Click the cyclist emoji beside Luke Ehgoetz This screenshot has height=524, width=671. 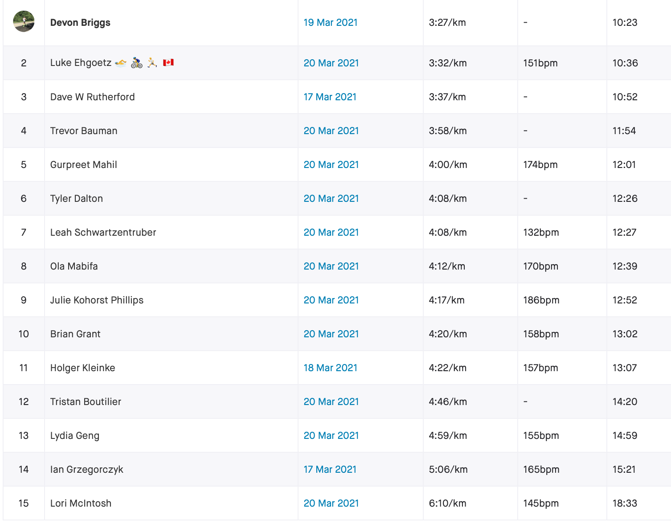coord(137,63)
